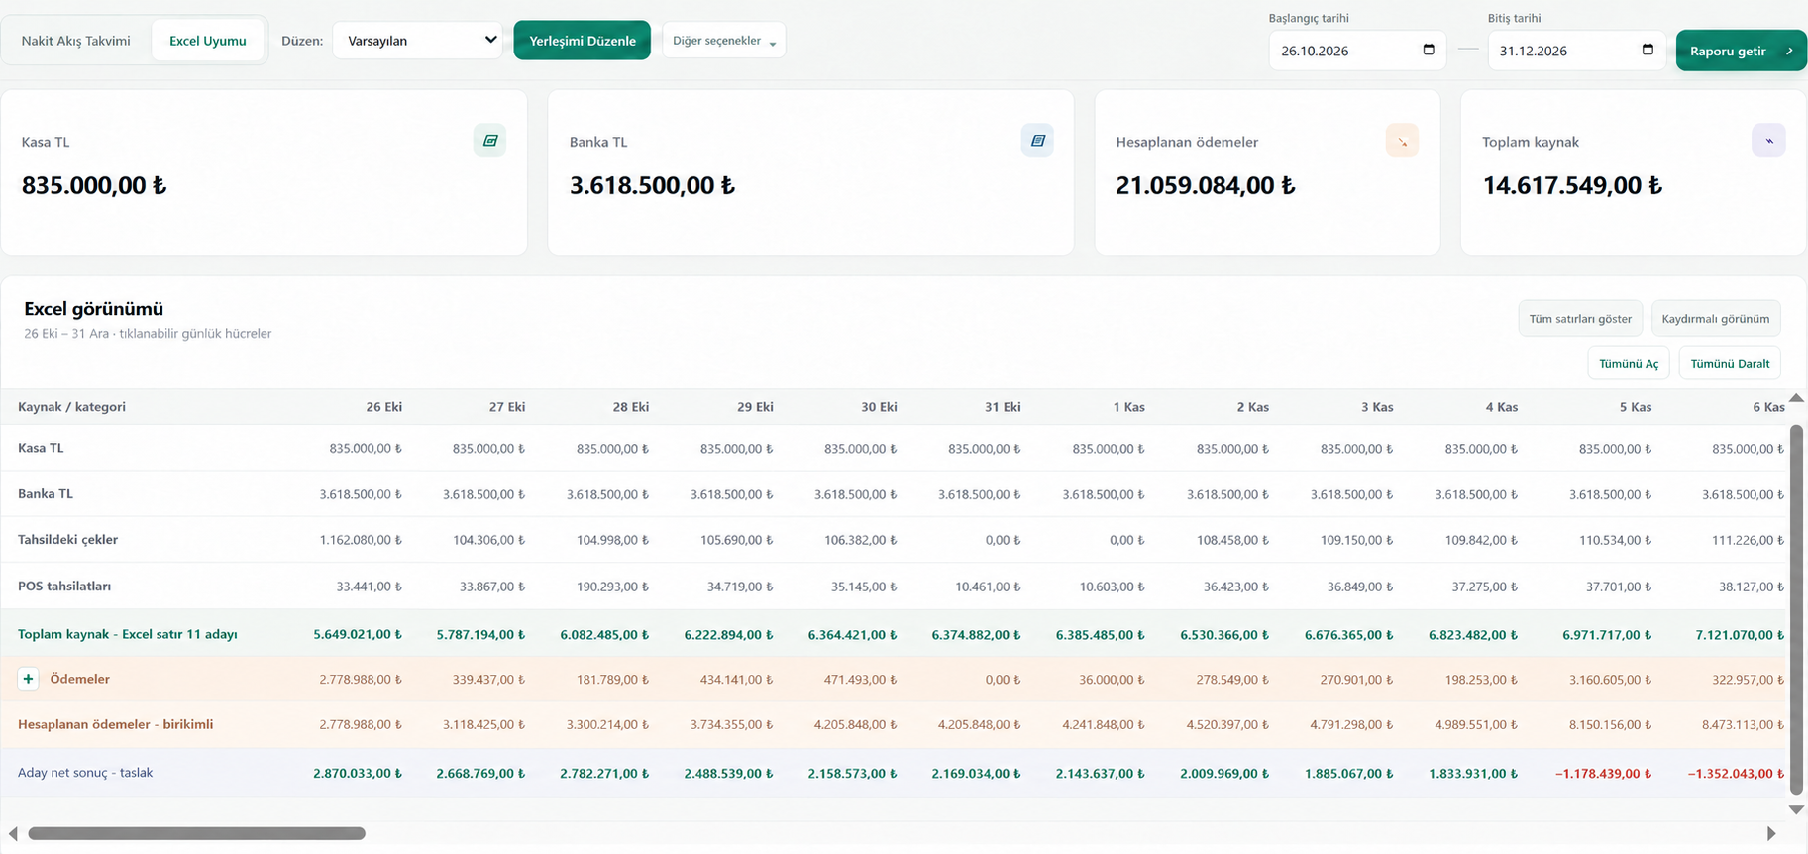
Task: Expand the Ödemeler row with plus icon
Action: [28, 679]
